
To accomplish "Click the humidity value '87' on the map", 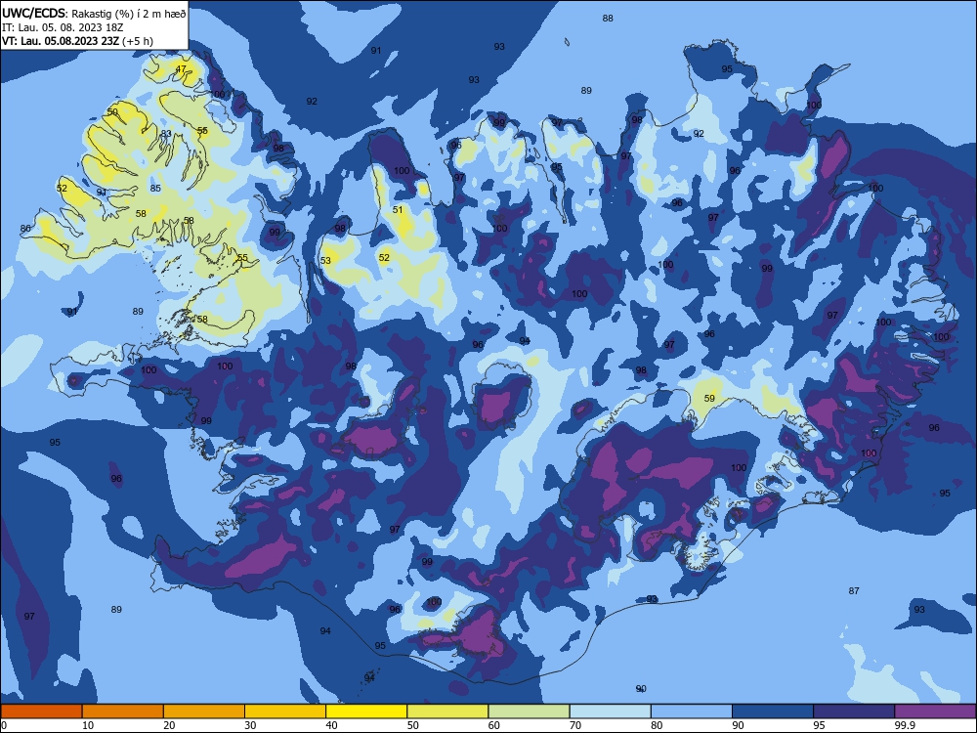I will [854, 591].
